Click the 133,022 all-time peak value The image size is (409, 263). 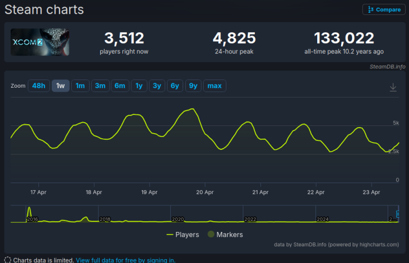pos(344,38)
